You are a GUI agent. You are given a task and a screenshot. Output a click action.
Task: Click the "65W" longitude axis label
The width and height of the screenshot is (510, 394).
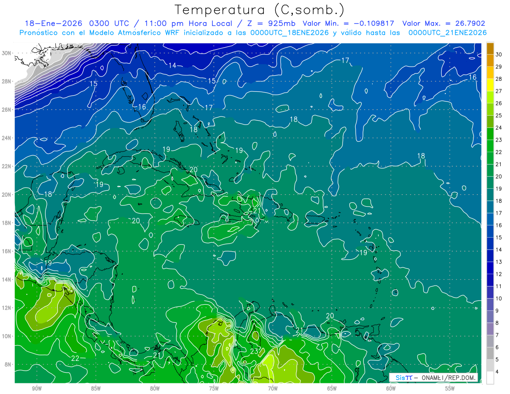(x=332, y=388)
